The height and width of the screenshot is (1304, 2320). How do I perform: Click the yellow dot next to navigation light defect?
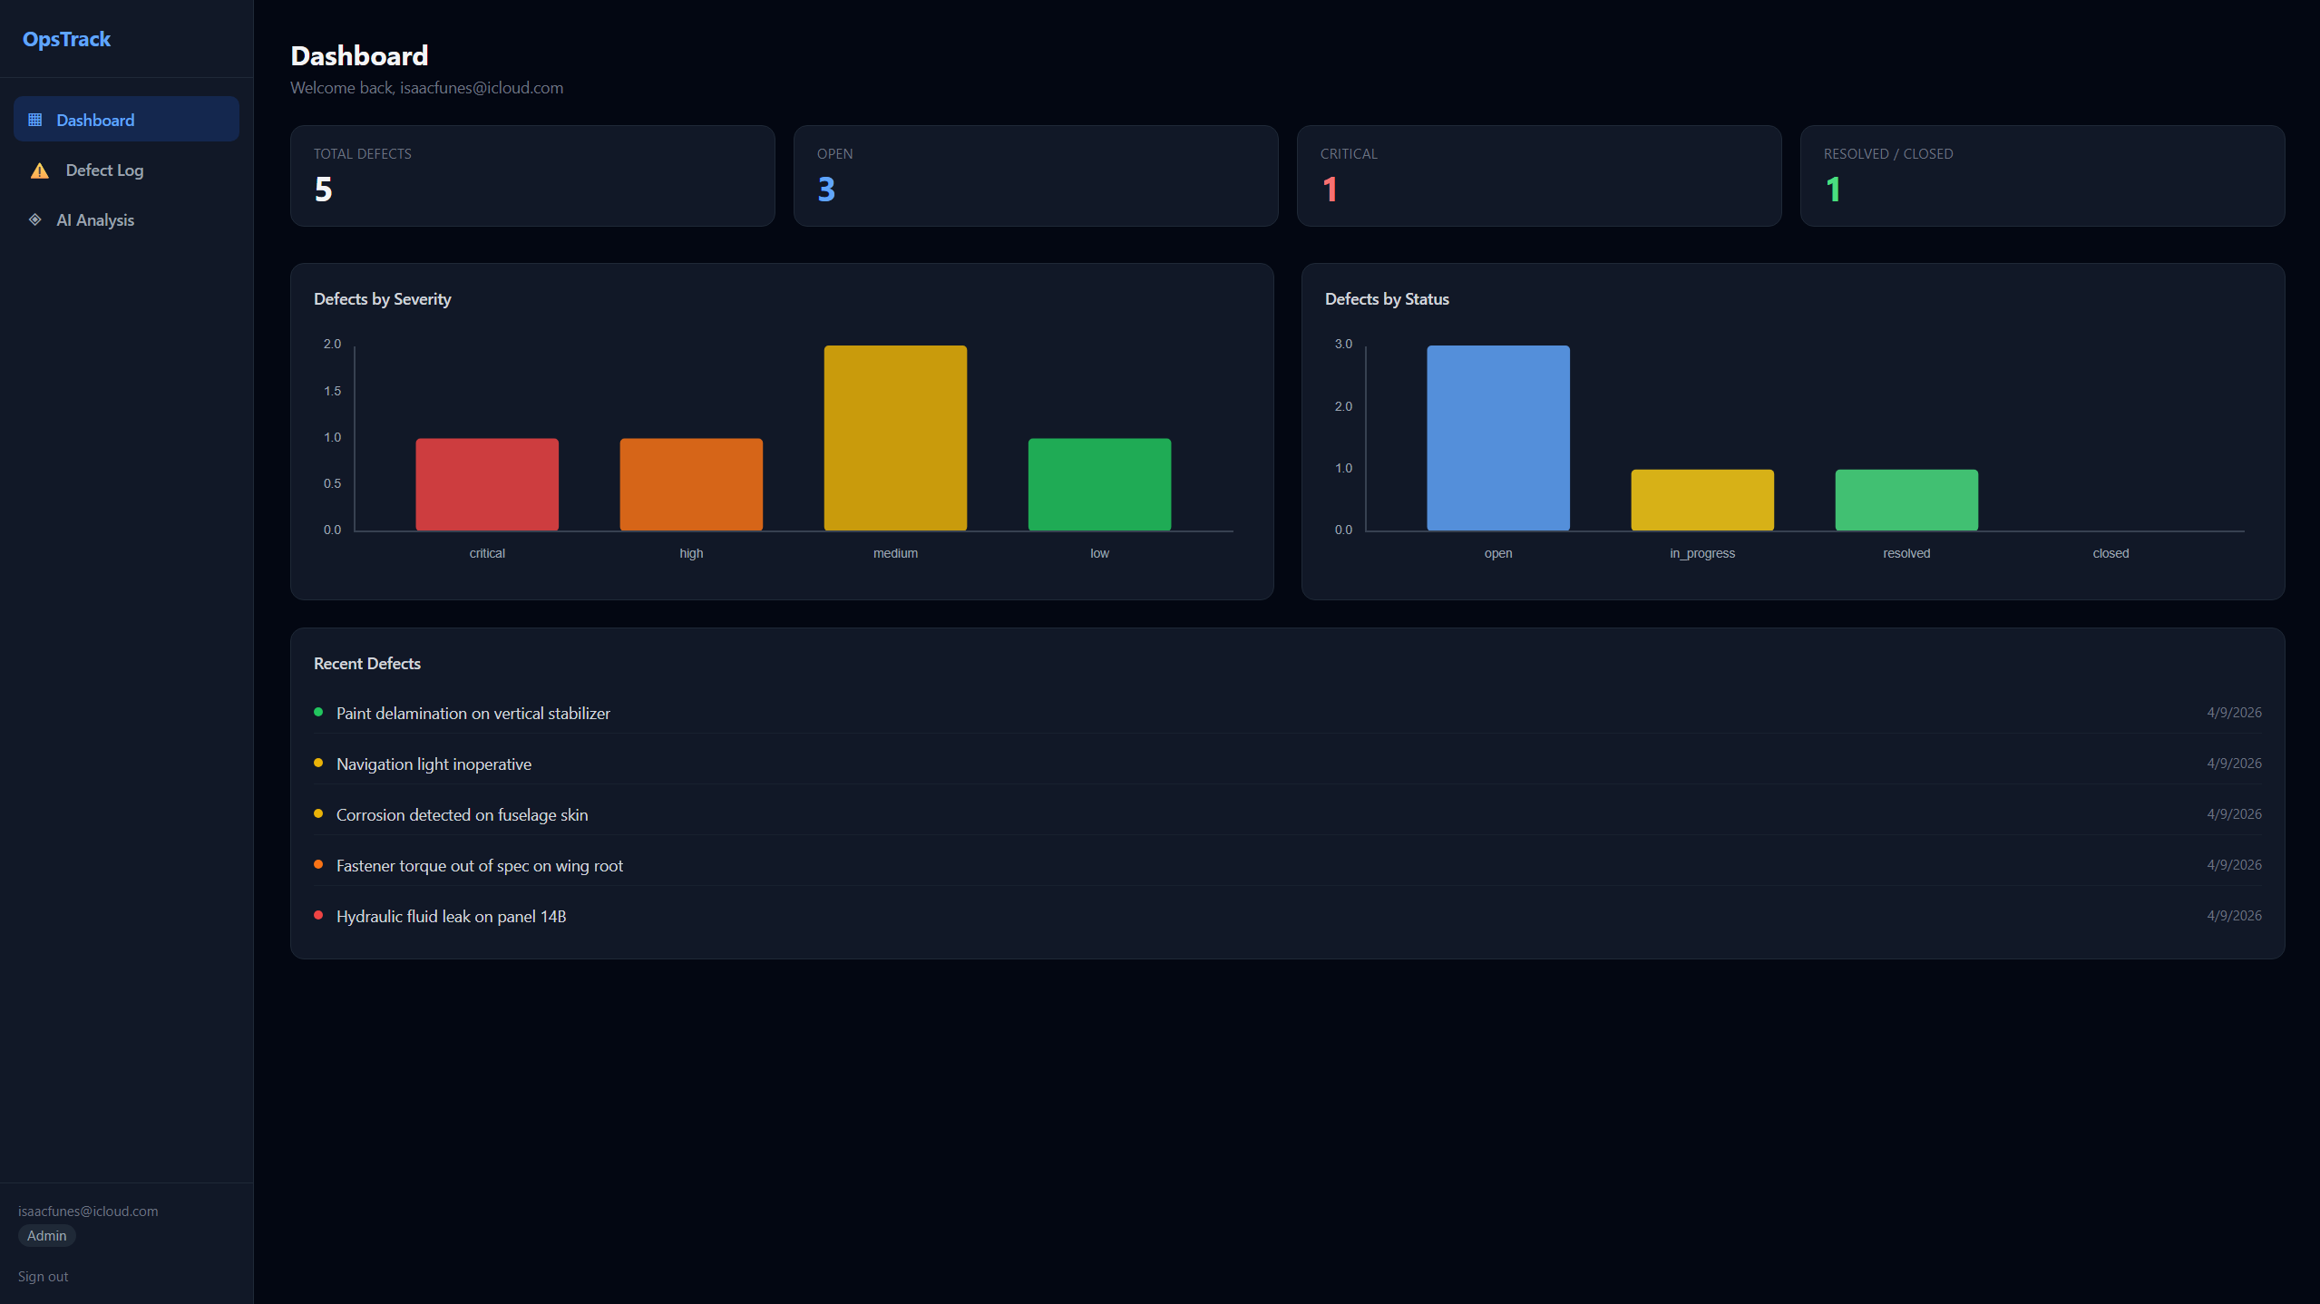(x=318, y=763)
